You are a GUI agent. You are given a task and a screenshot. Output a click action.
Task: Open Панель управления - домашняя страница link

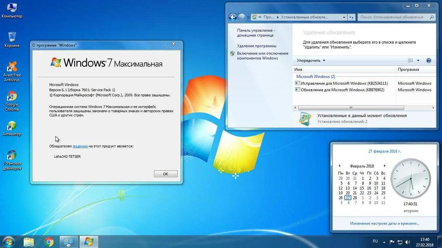[256, 33]
